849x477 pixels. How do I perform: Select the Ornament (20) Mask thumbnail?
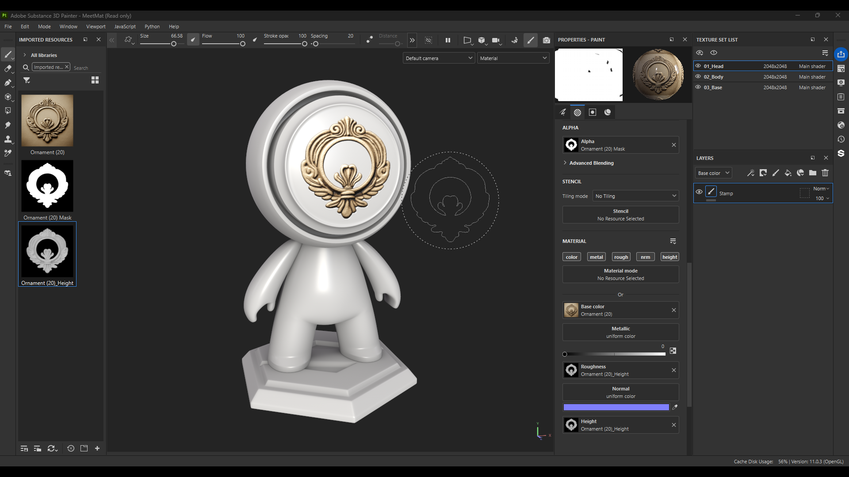click(x=47, y=186)
